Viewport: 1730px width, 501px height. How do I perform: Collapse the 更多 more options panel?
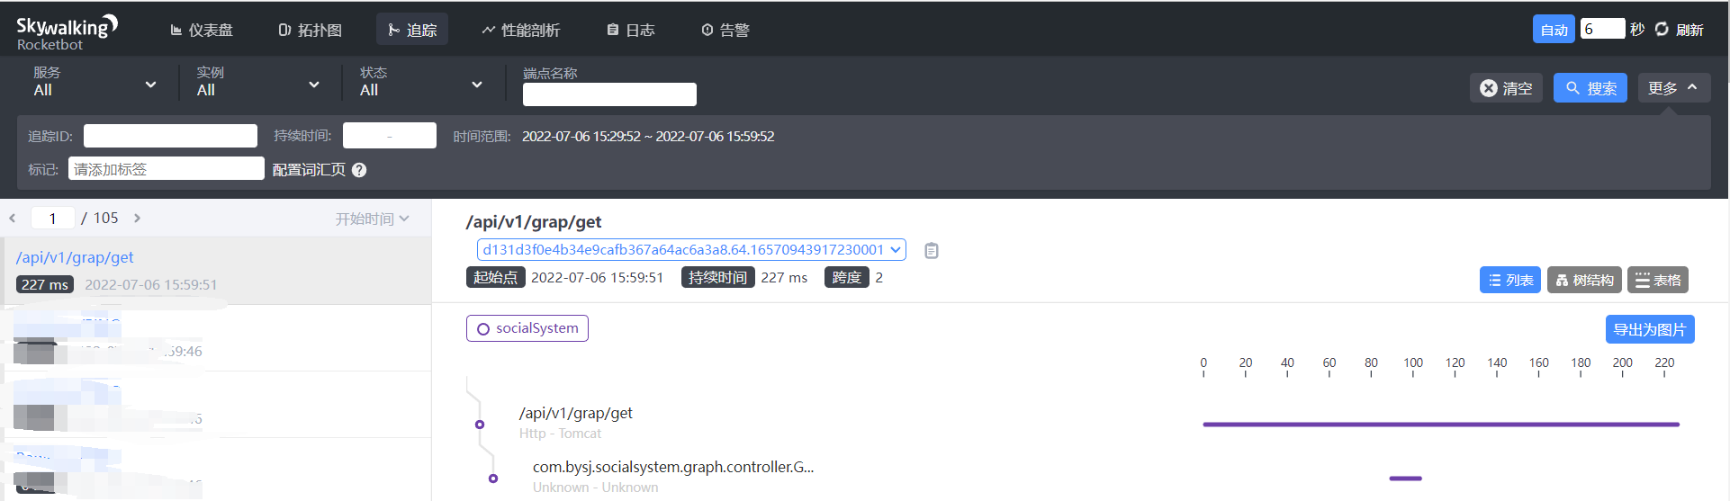tap(1673, 88)
